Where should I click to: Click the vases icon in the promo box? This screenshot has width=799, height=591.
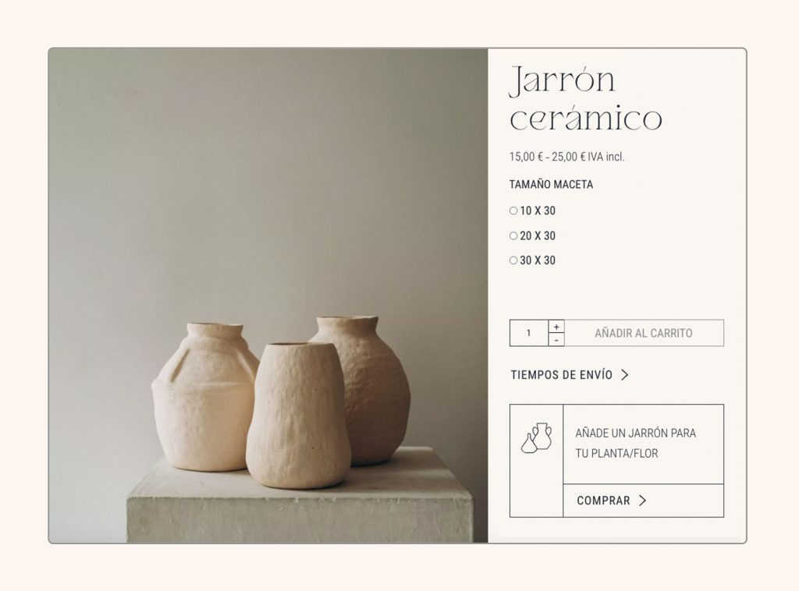(x=537, y=437)
